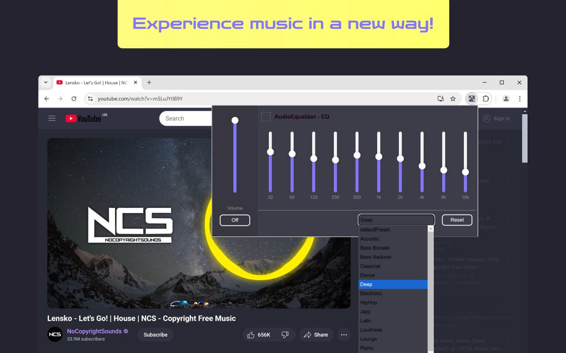566x353 pixels.
Task: Open more actions menu beside Share
Action: pos(344,335)
